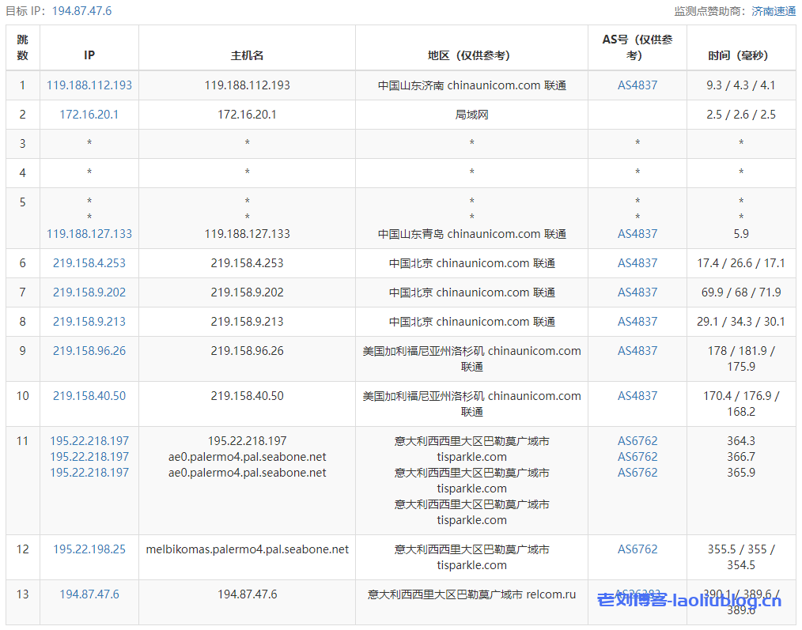Open IP link 219.158.4.253
The height and width of the screenshot is (630, 802).
click(89, 263)
